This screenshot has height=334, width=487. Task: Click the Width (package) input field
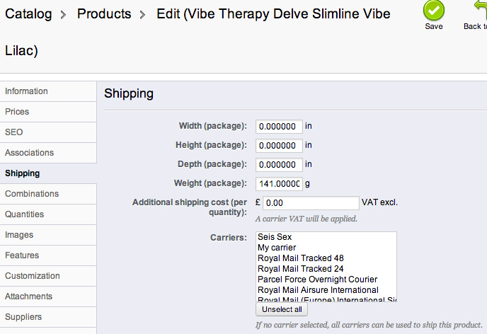click(279, 127)
